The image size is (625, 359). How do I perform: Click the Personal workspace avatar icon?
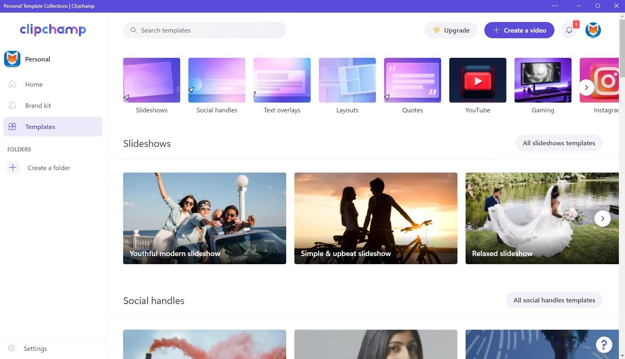pyautogui.click(x=12, y=59)
